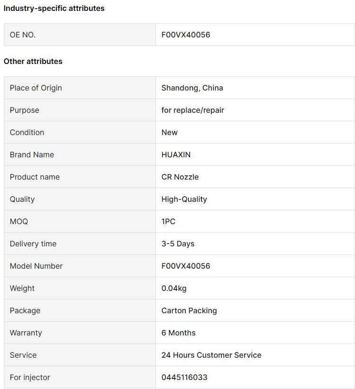The width and height of the screenshot is (355, 389).
Task: Select the Model Number F00VX40056 value
Action: (x=186, y=266)
